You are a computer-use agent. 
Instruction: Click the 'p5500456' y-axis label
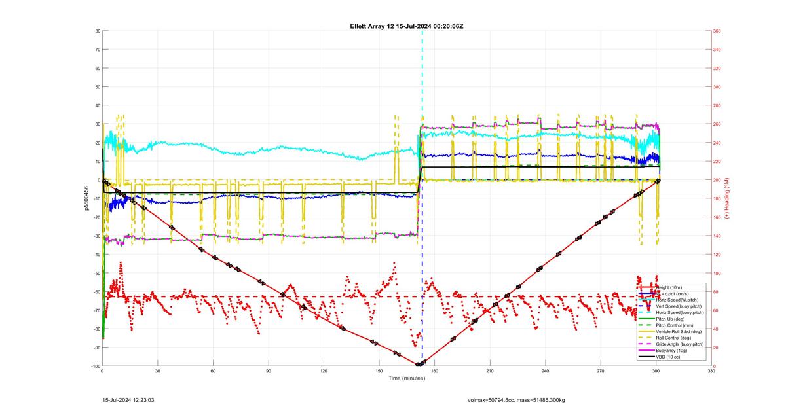tap(86, 198)
